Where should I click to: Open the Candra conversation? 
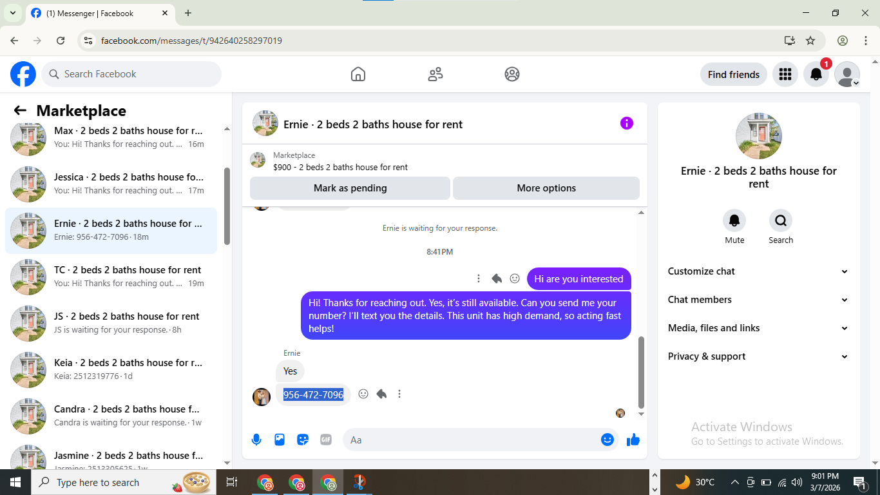[x=111, y=416]
